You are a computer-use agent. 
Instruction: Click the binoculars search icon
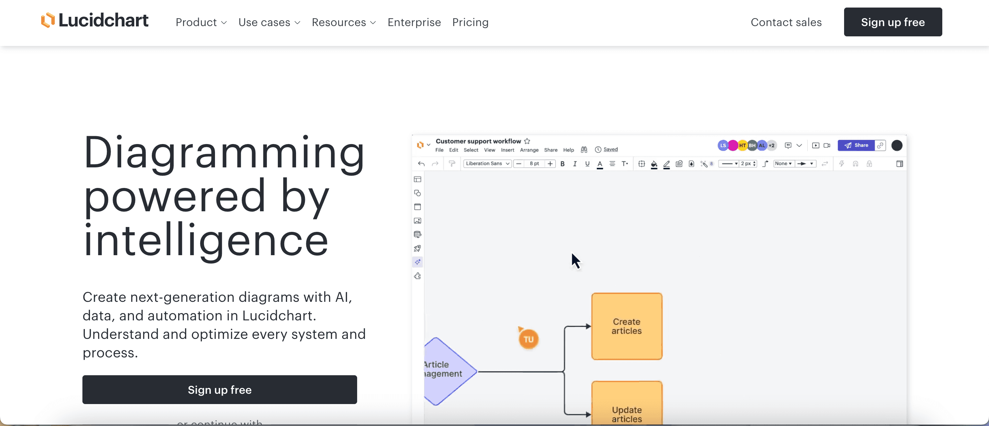point(584,150)
